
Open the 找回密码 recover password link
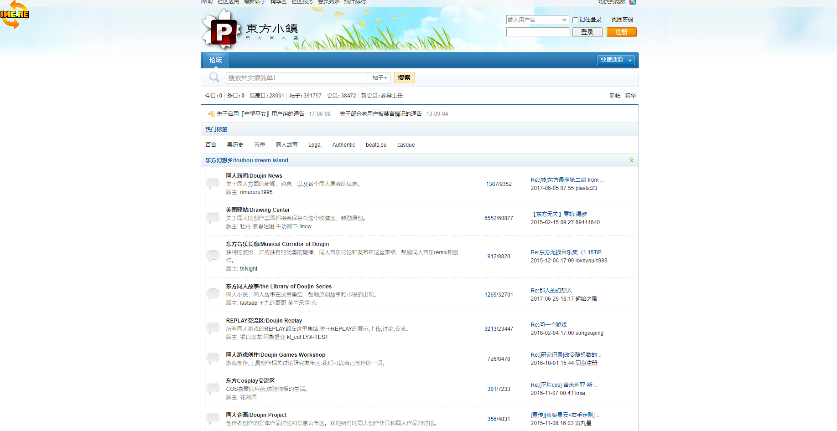(622, 20)
